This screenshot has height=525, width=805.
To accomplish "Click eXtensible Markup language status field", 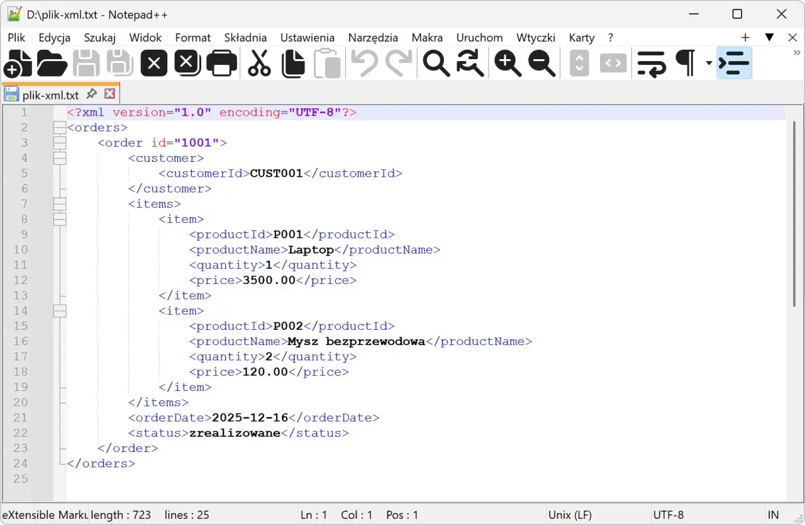I will [44, 515].
